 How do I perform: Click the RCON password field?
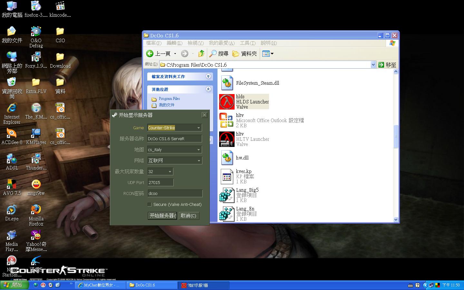click(x=175, y=193)
